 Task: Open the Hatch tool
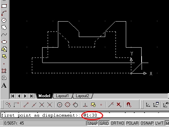pyautogui.click(x=4, y=71)
